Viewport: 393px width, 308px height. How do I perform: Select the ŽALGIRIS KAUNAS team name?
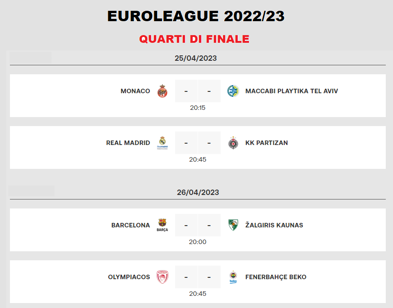[274, 225]
